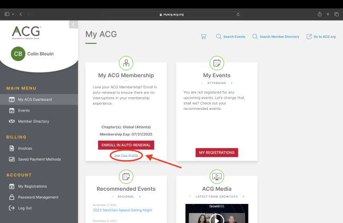Image resolution: width=343 pixels, height=223 pixels.
Task: Reload the page using the refresh icon
Action: tap(238, 14)
